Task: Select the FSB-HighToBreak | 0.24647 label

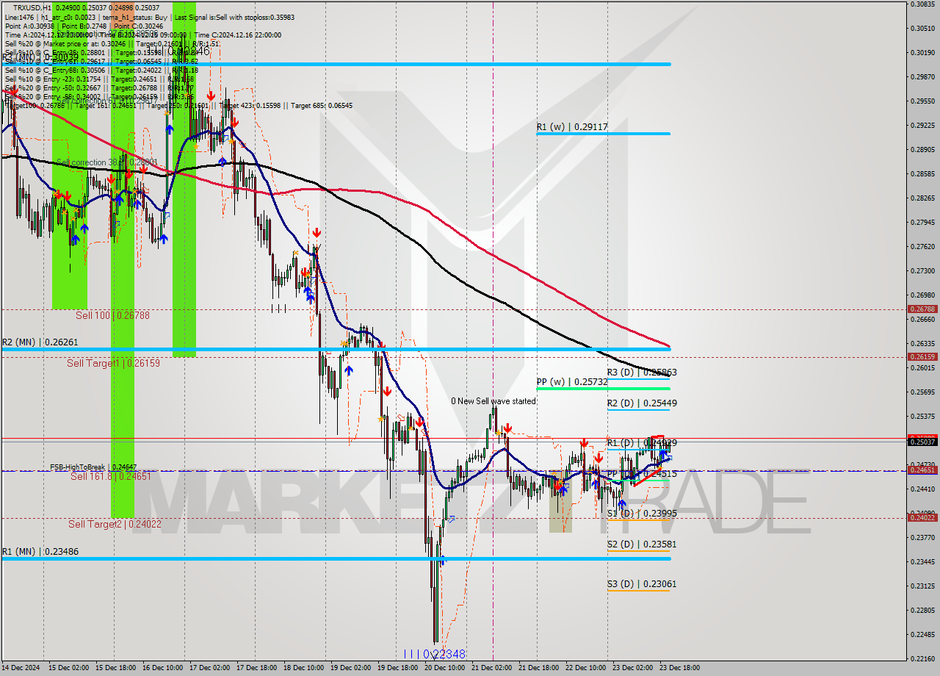Action: 93,467
